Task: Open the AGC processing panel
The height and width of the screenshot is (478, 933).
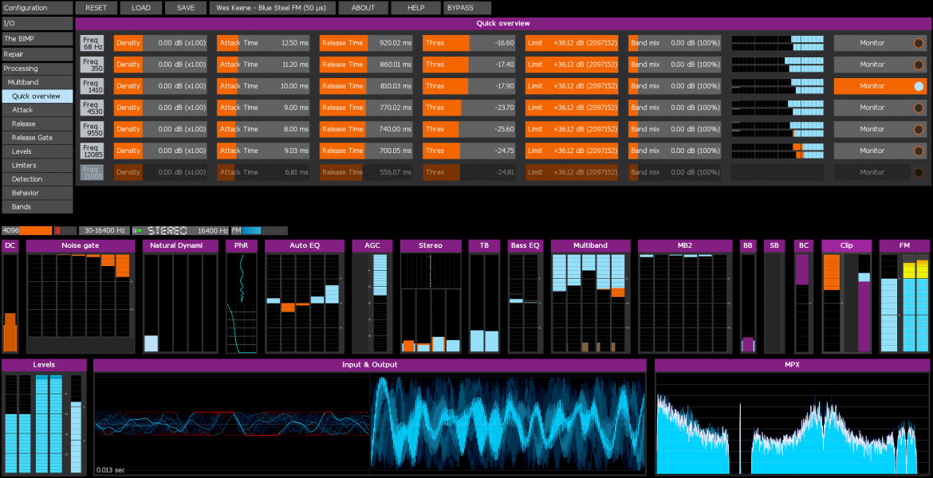Action: [x=372, y=245]
